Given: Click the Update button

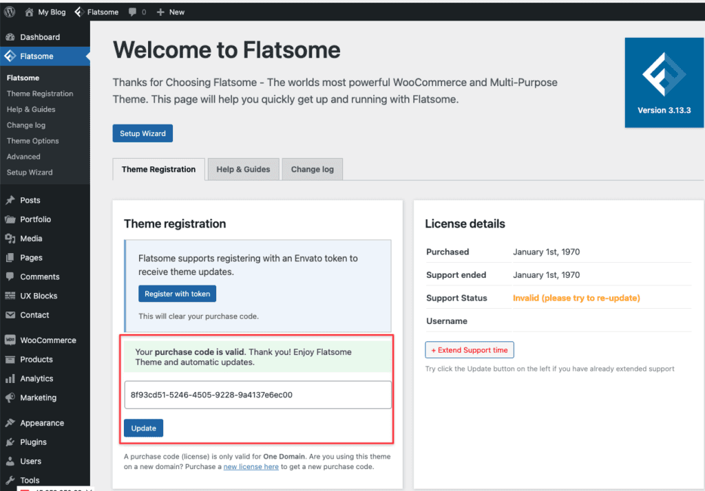Looking at the screenshot, I should [x=143, y=428].
